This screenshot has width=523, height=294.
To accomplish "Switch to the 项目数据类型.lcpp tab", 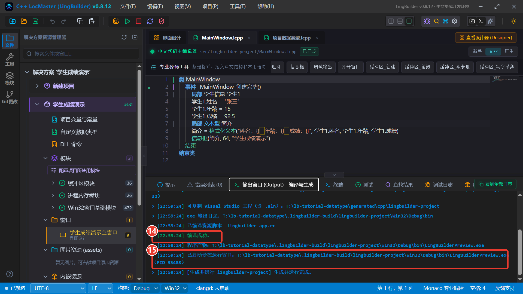I will 291,38.
